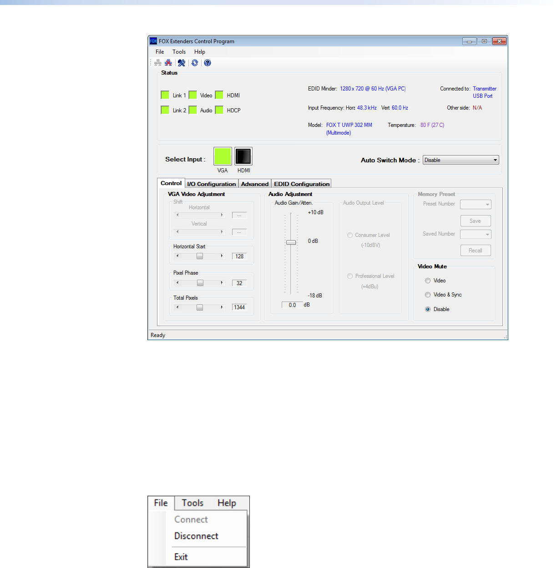Switch to the EDID Configuration tab
This screenshot has height=568, width=557.
coord(302,184)
